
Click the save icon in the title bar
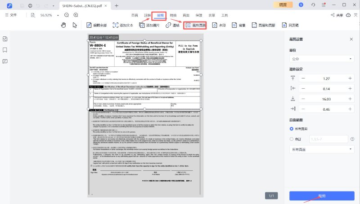pos(22,6)
